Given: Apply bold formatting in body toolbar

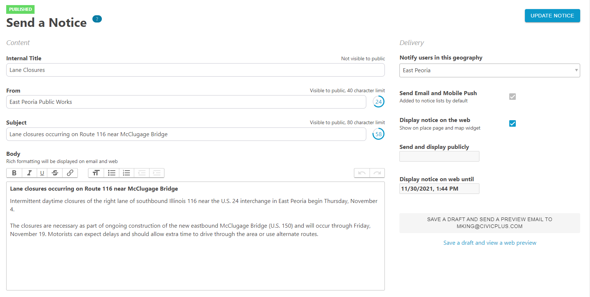Looking at the screenshot, I should 14,173.
